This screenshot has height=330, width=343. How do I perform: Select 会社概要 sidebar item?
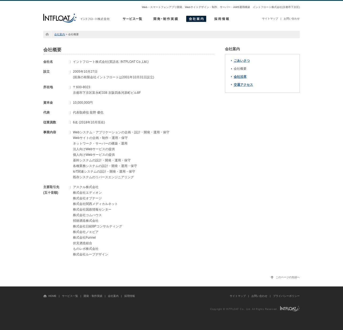(240, 69)
